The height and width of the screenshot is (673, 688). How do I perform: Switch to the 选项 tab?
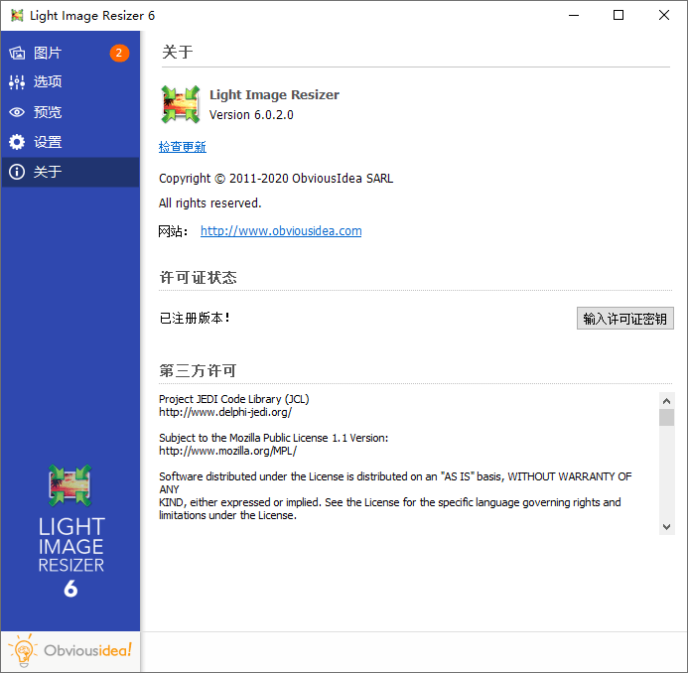48,82
